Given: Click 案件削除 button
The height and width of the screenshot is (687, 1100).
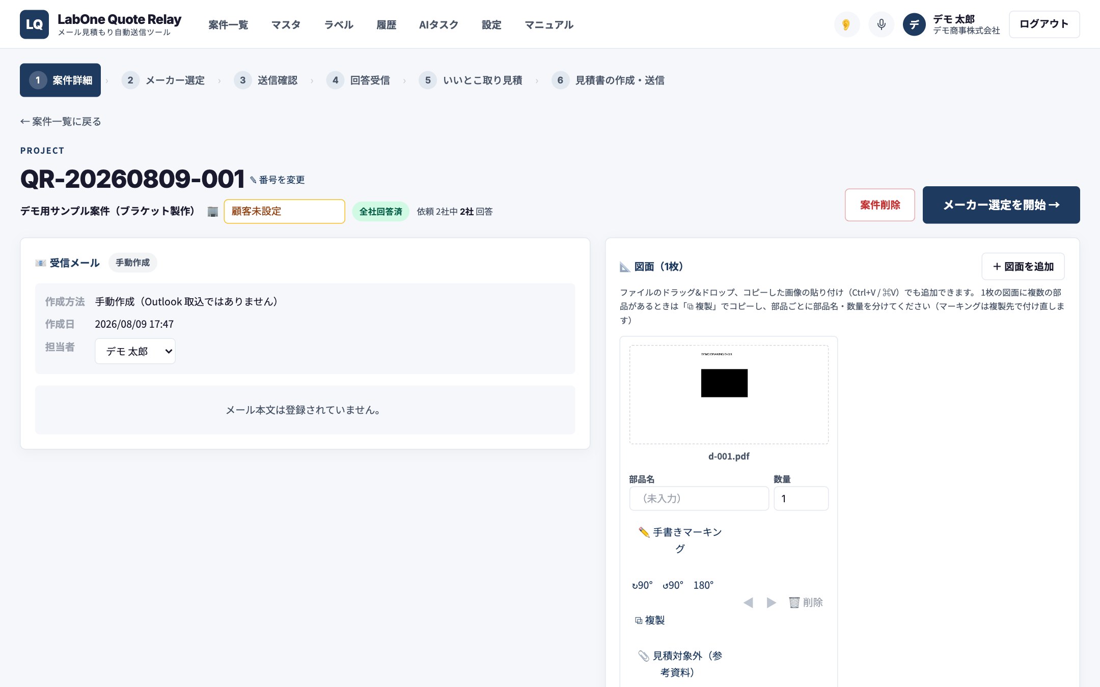Looking at the screenshot, I should click(879, 205).
